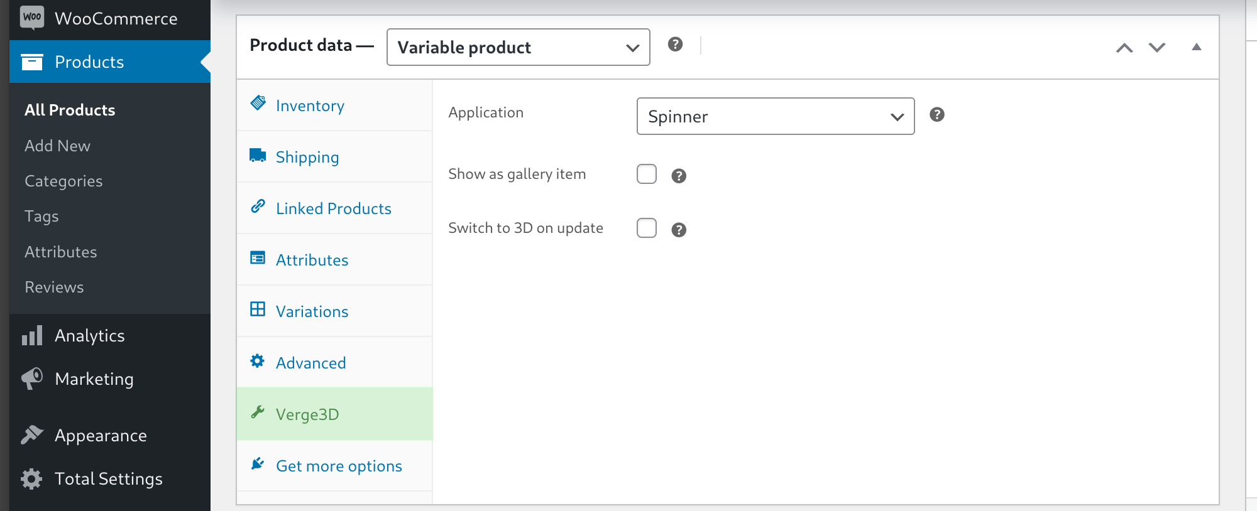The height and width of the screenshot is (511, 1257).
Task: Open Analytics menu
Action: 110,335
